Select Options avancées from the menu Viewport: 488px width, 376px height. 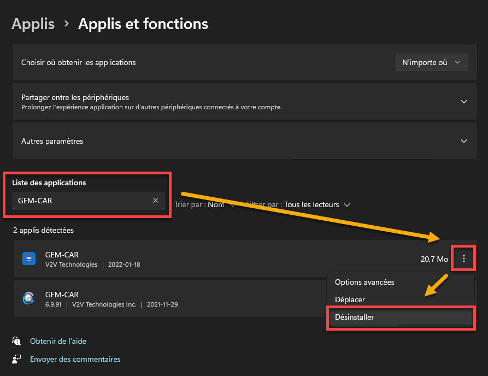[364, 282]
